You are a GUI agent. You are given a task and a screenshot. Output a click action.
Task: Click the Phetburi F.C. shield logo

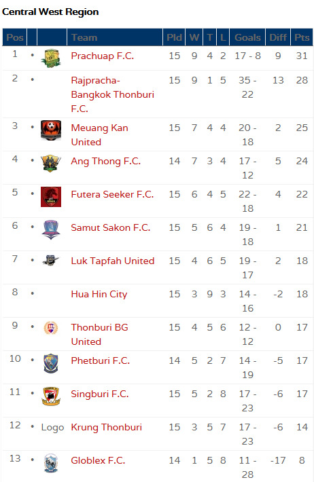(x=51, y=363)
